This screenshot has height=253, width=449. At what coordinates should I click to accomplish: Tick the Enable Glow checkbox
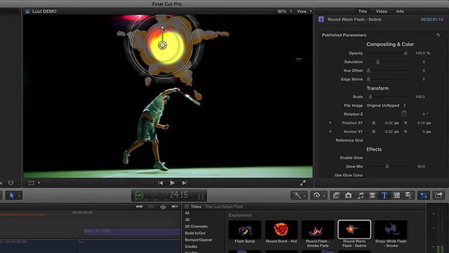click(369, 158)
